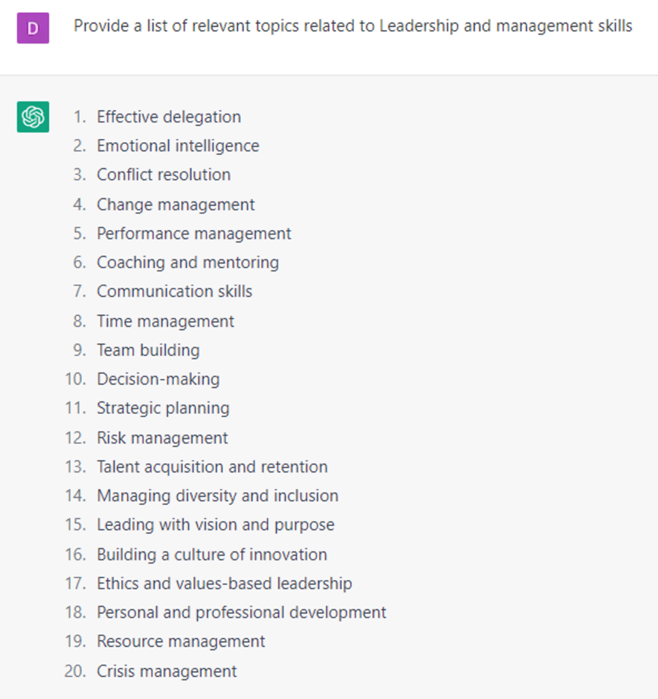Select the "Conflict resolution" entry
The width and height of the screenshot is (658, 699).
[x=163, y=175]
